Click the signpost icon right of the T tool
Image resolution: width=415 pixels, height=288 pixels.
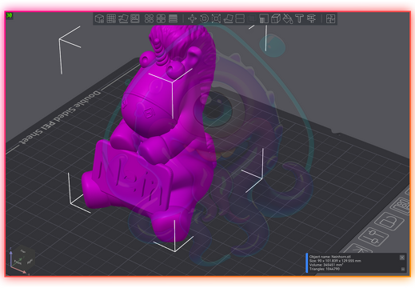tap(311, 19)
